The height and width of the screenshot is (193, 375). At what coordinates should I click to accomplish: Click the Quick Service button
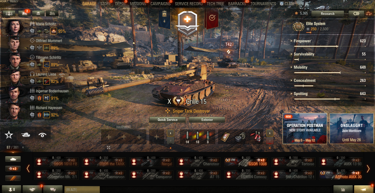(x=167, y=120)
